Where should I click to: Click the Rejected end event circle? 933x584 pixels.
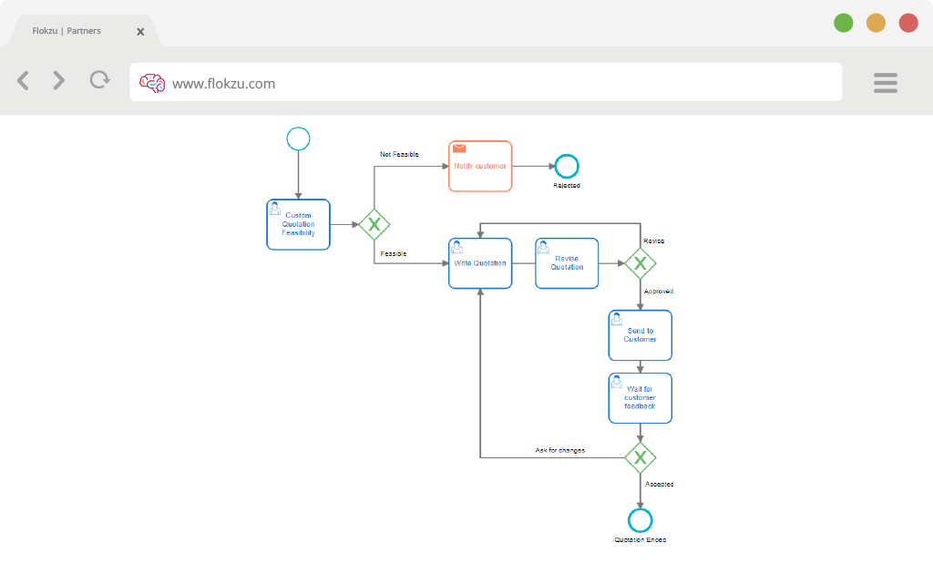coord(567,167)
